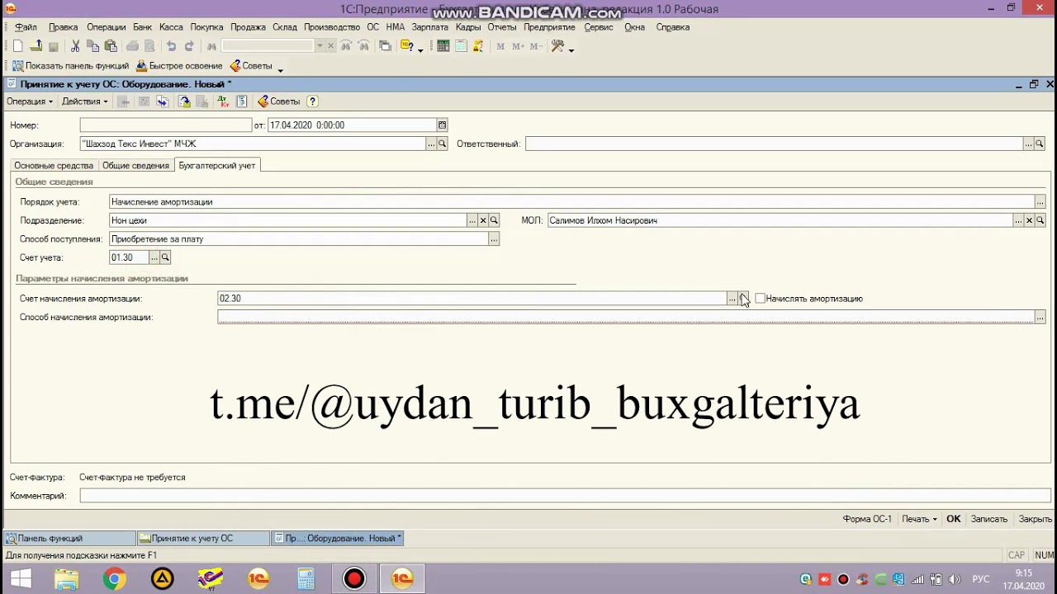This screenshot has height=594, width=1057.
Task: Click the Форма ОС-1 button
Action: [x=867, y=519]
